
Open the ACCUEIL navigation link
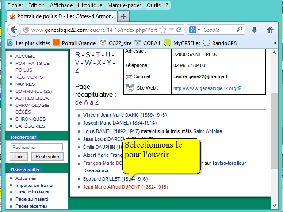coord(25,56)
